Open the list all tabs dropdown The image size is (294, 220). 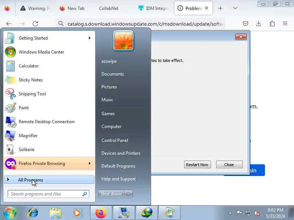click(x=235, y=8)
